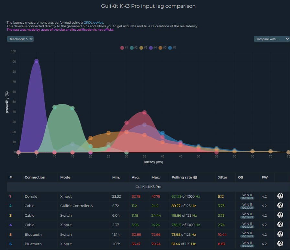Click the 32.78 average latency value

(x=136, y=196)
